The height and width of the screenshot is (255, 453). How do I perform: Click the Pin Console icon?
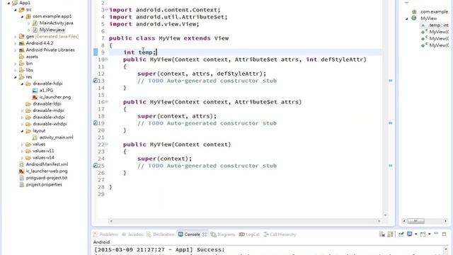pyautogui.click(x=401, y=234)
